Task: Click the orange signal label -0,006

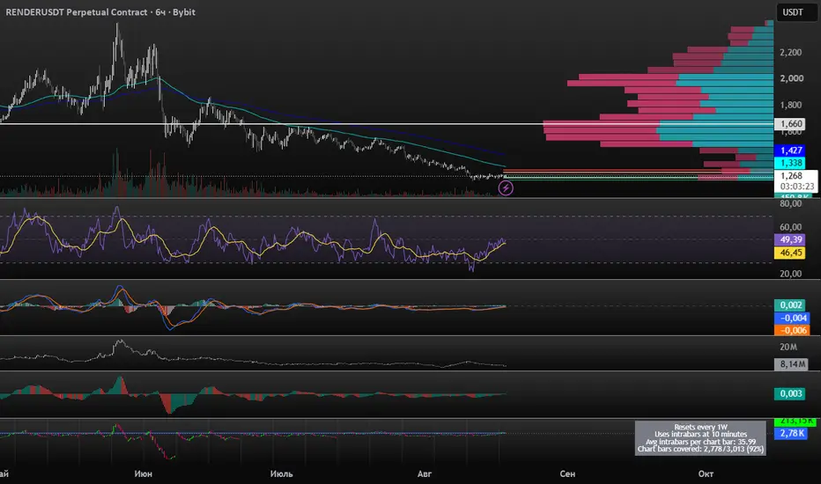Action: [792, 330]
